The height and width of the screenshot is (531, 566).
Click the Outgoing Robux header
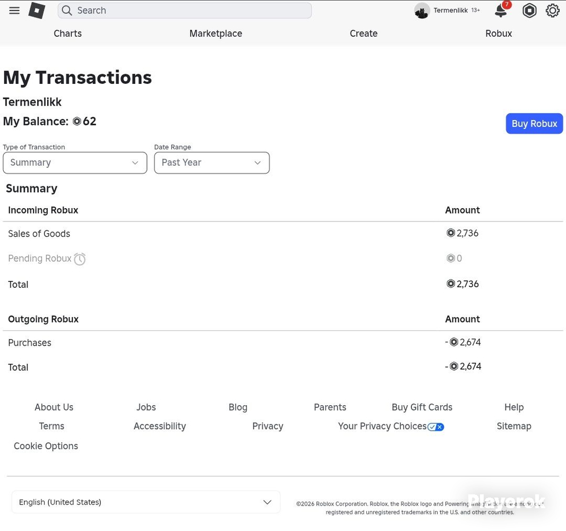(x=44, y=319)
